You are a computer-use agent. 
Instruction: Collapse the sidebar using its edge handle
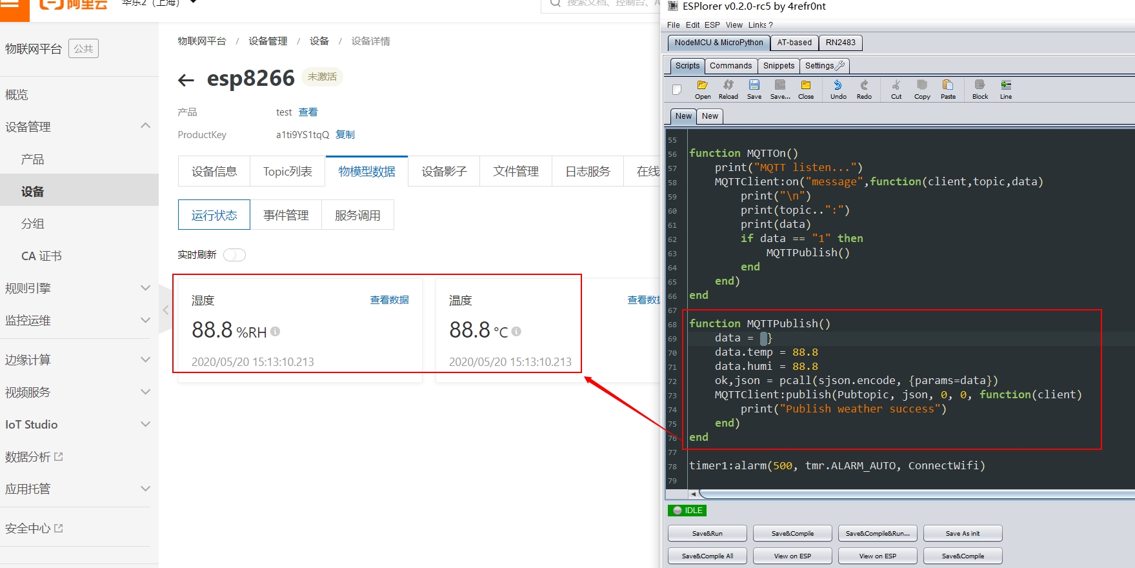165,310
